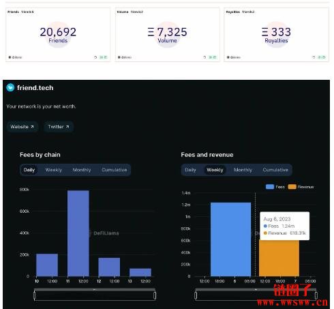
Task: Click the day 13 bar in Fees by chain
Action: (x=140, y=272)
